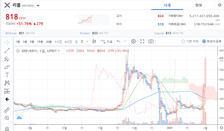The height and width of the screenshot is (131, 224).
Task: Switch chart to fullscreen mode
Action: (142, 42)
